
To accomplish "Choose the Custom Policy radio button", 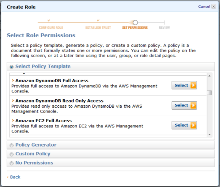I will pos(12,154).
